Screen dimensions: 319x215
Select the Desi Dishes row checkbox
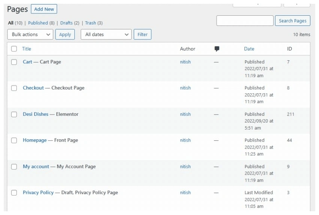[x=14, y=115]
